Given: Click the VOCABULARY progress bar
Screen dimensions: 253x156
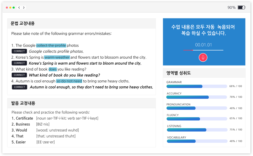Looking at the screenshot, I should tap(197, 141).
